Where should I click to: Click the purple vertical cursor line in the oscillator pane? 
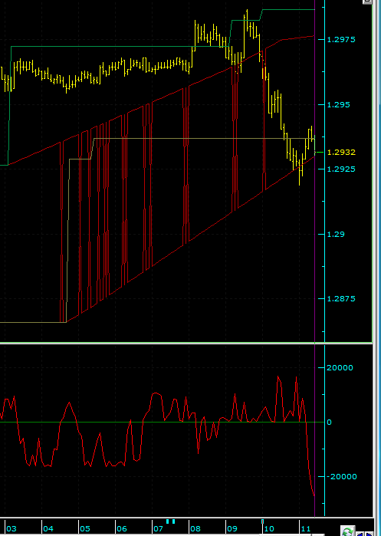point(314,431)
